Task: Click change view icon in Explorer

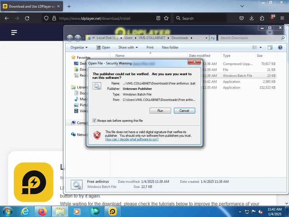Action: click(255, 47)
